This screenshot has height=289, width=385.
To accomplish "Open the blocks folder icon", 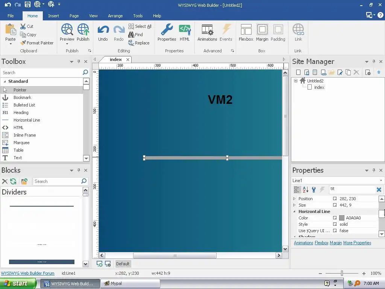I will 24,181.
